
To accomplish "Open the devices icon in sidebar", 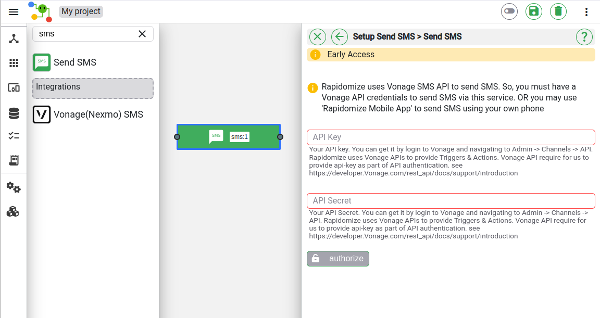I will (14, 88).
